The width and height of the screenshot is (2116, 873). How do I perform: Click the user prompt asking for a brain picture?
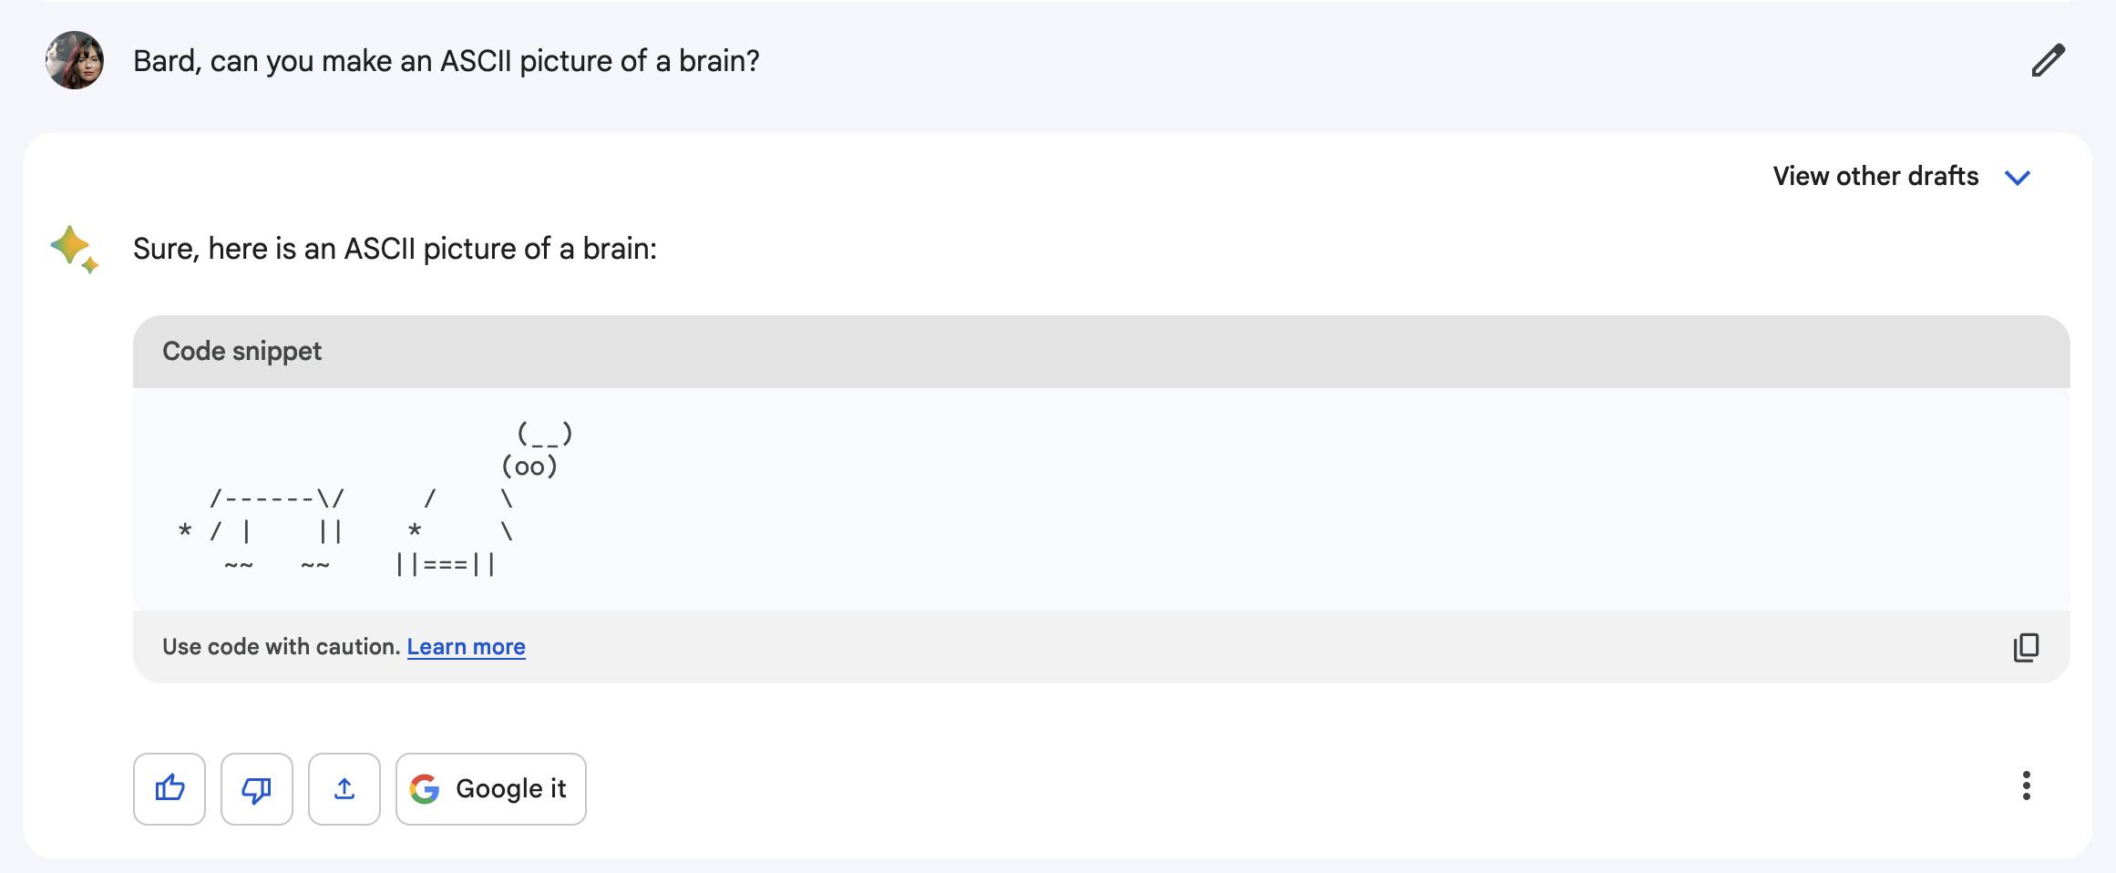coord(446,61)
